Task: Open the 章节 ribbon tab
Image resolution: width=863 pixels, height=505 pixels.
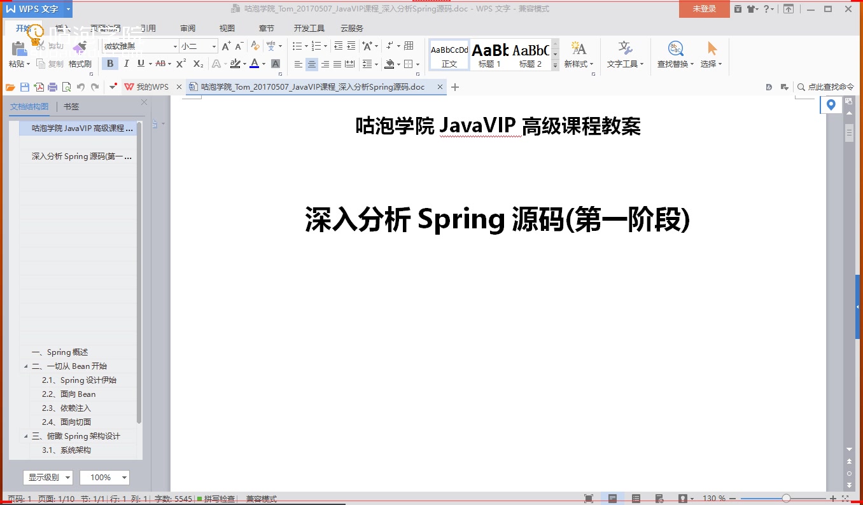Action: (x=267, y=29)
